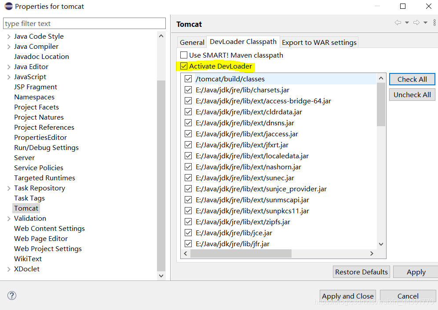
Task: Expand the Java Editor node
Action: click(x=9, y=67)
